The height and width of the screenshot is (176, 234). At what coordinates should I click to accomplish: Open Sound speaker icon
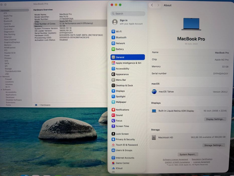click(x=113, y=115)
